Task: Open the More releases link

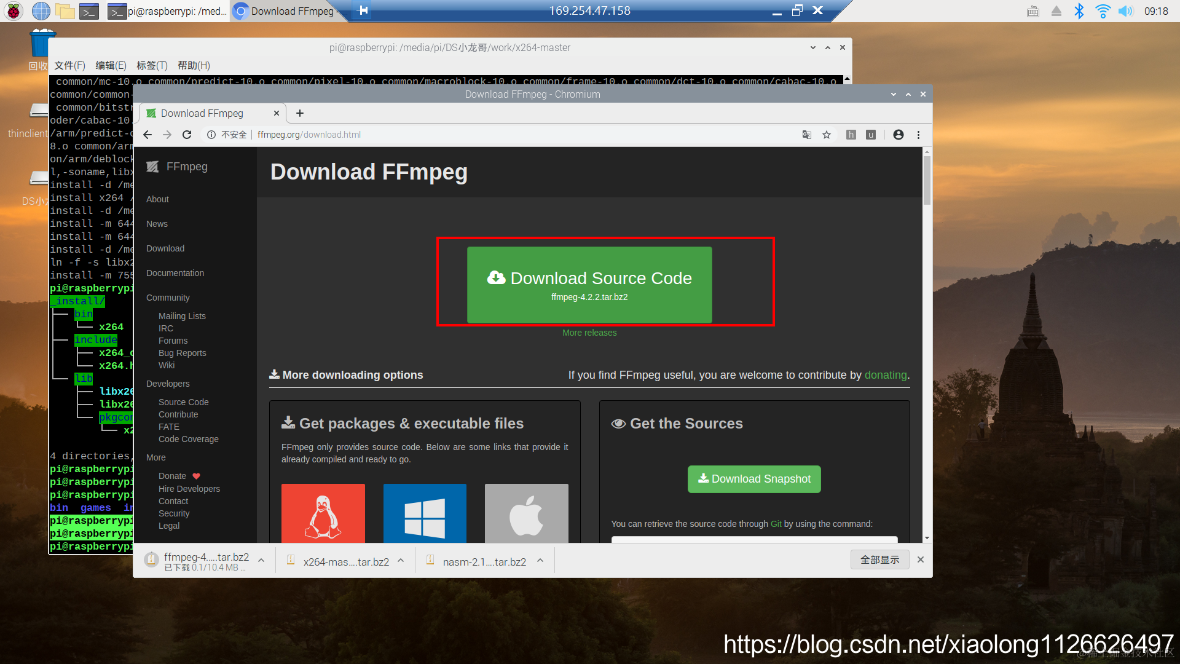Action: tap(589, 333)
